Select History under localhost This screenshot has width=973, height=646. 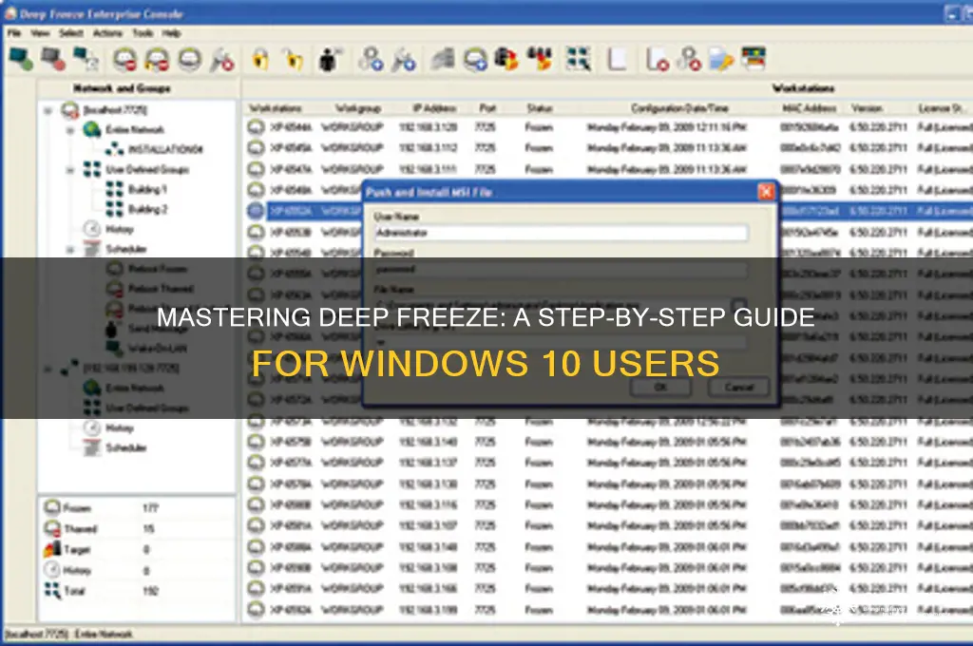point(119,229)
